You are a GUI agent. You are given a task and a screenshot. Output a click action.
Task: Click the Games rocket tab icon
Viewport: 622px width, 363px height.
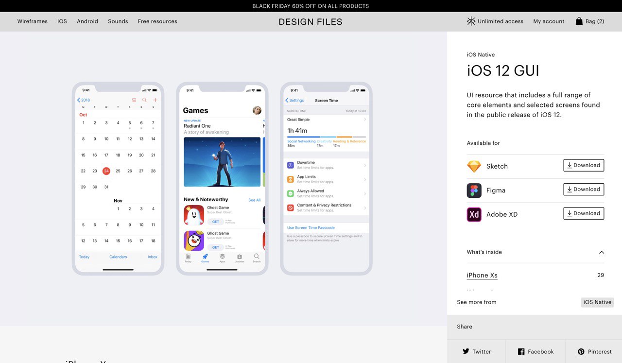[205, 256]
